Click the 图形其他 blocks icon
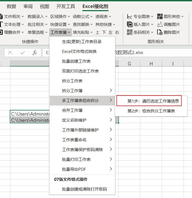Screen dimensions: 192x198 160,16
